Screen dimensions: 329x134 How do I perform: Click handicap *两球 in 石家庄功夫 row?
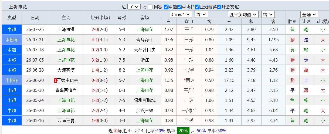pos(189,80)
